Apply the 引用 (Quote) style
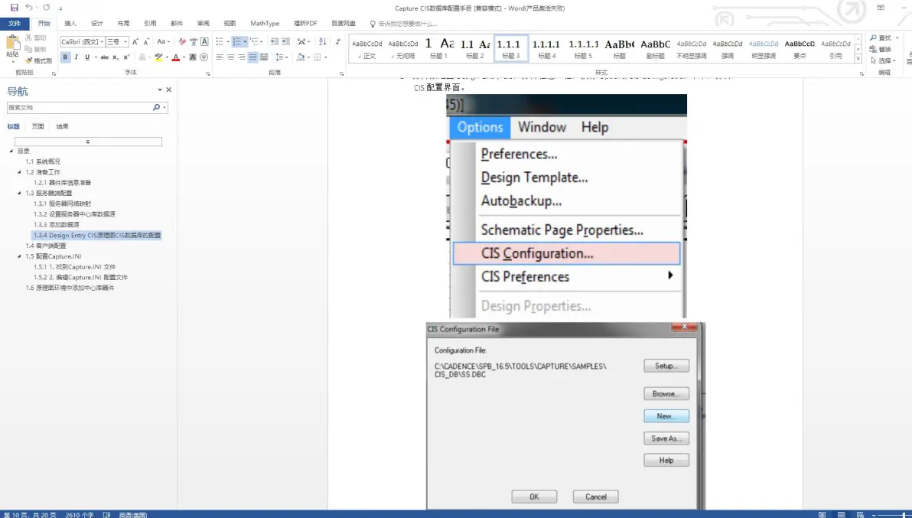The height and width of the screenshot is (518, 912). pyautogui.click(x=835, y=48)
